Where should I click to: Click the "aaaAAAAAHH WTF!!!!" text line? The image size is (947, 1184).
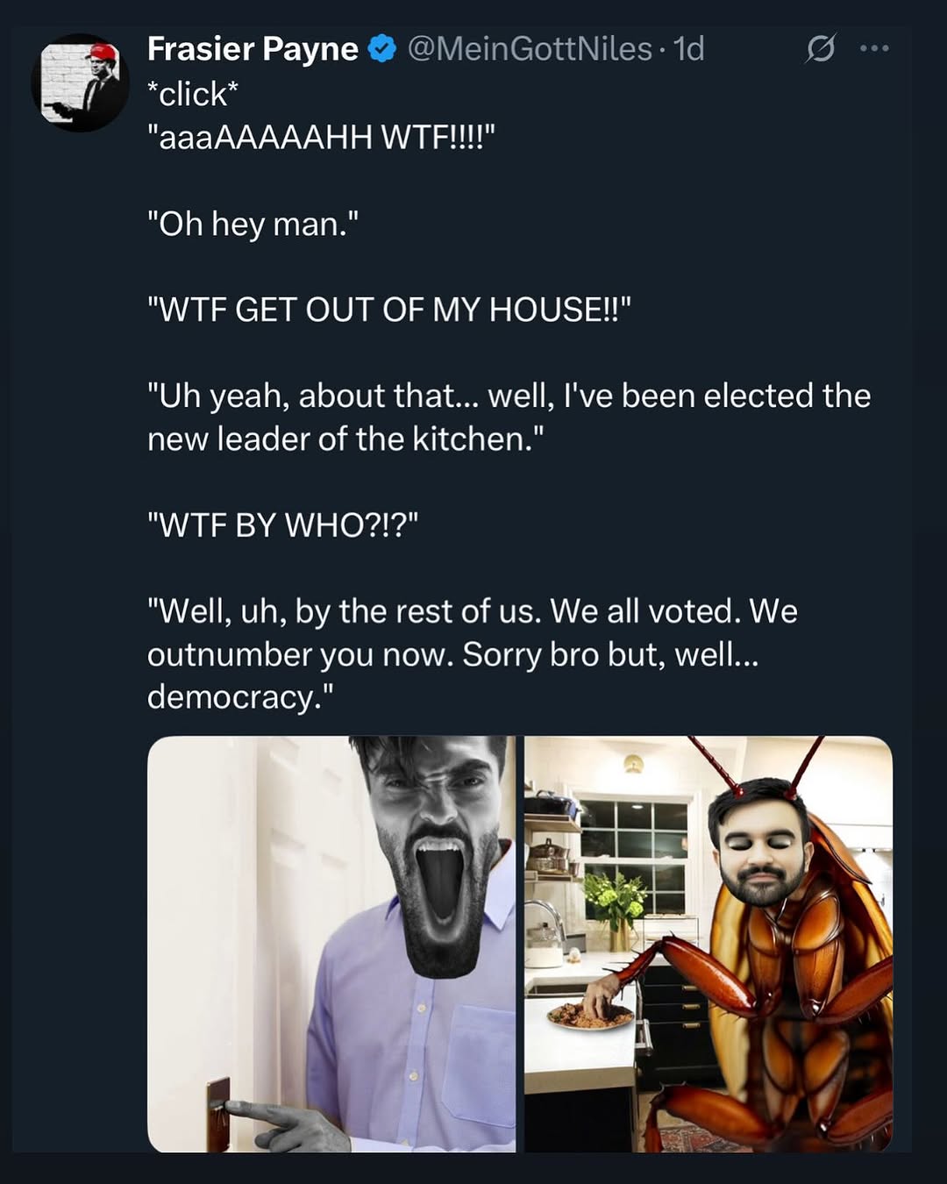coord(321,138)
